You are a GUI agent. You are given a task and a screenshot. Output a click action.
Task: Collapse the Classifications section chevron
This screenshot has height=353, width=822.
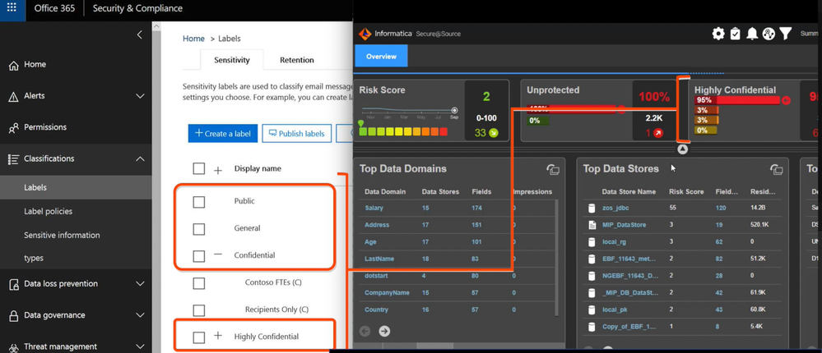(140, 158)
